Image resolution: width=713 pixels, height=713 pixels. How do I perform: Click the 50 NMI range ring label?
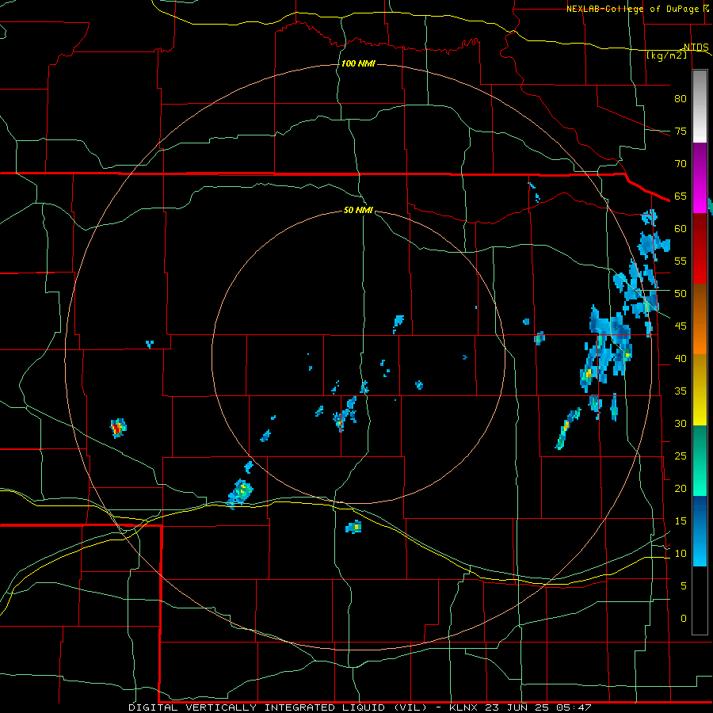pos(358,210)
